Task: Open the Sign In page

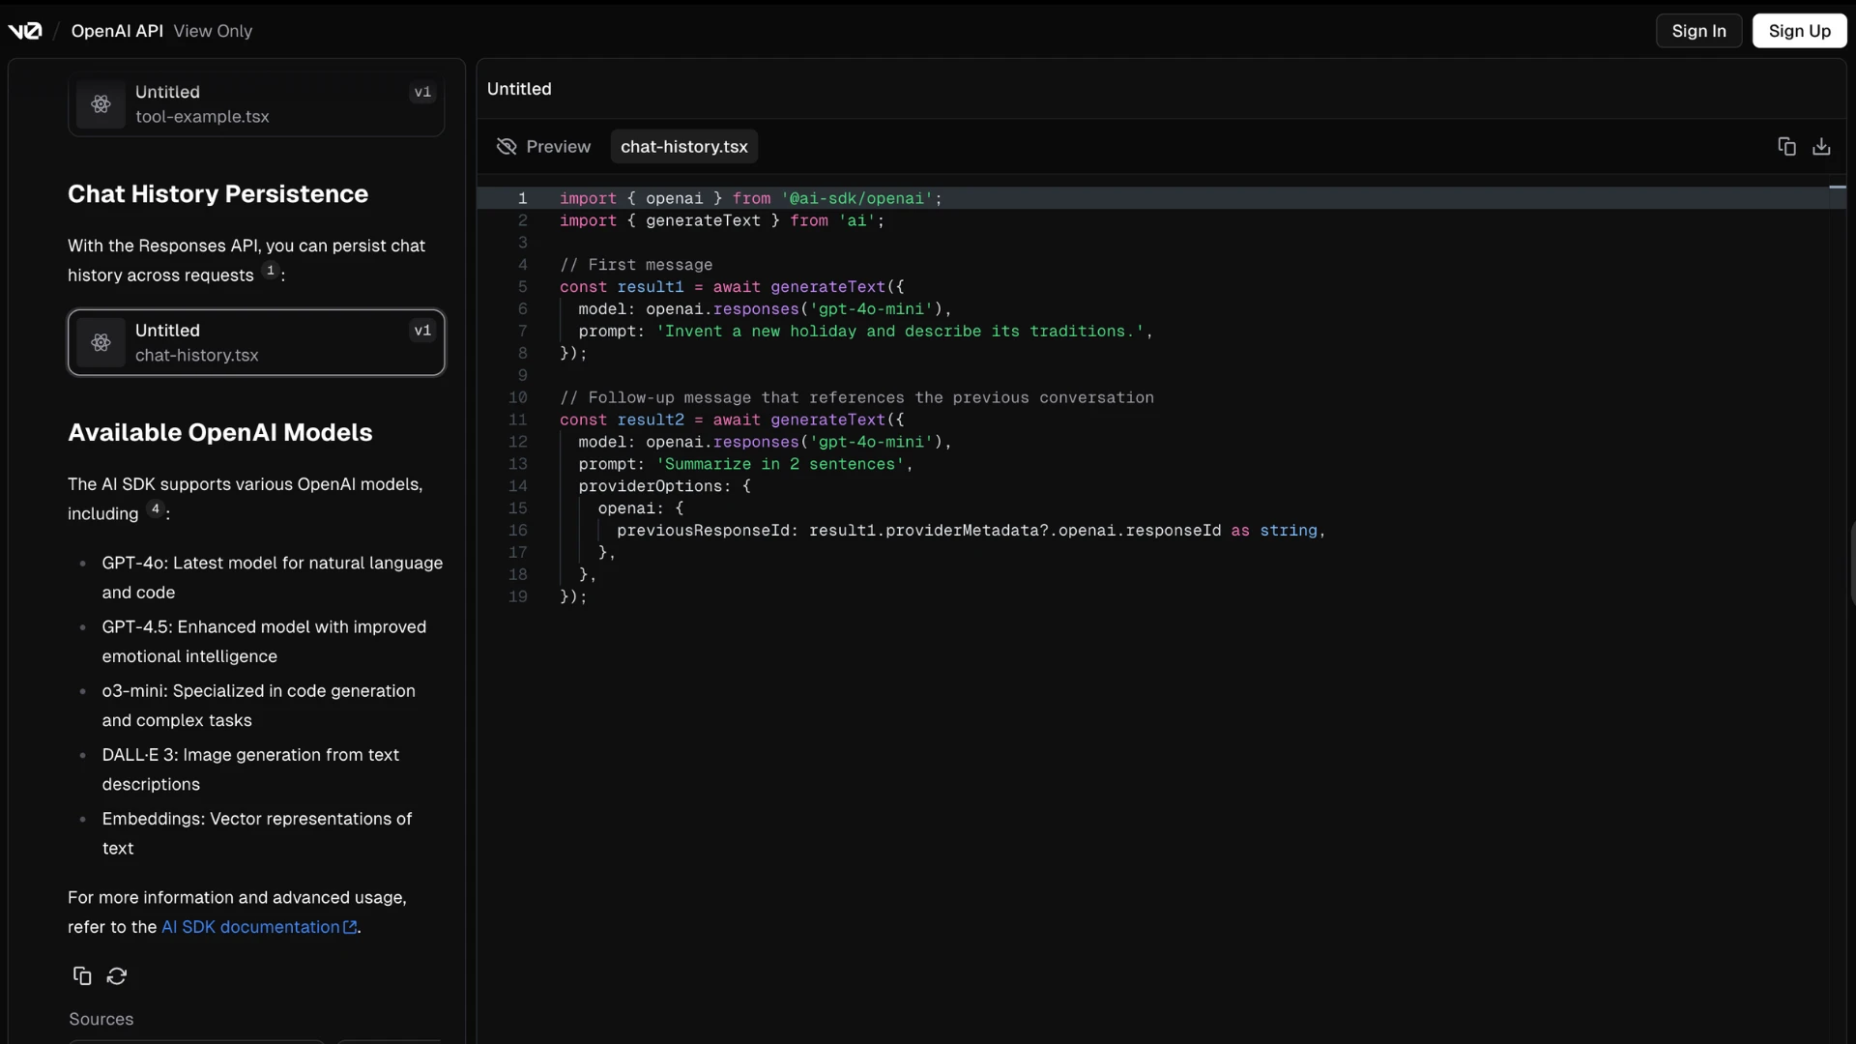Action: coord(1698,31)
